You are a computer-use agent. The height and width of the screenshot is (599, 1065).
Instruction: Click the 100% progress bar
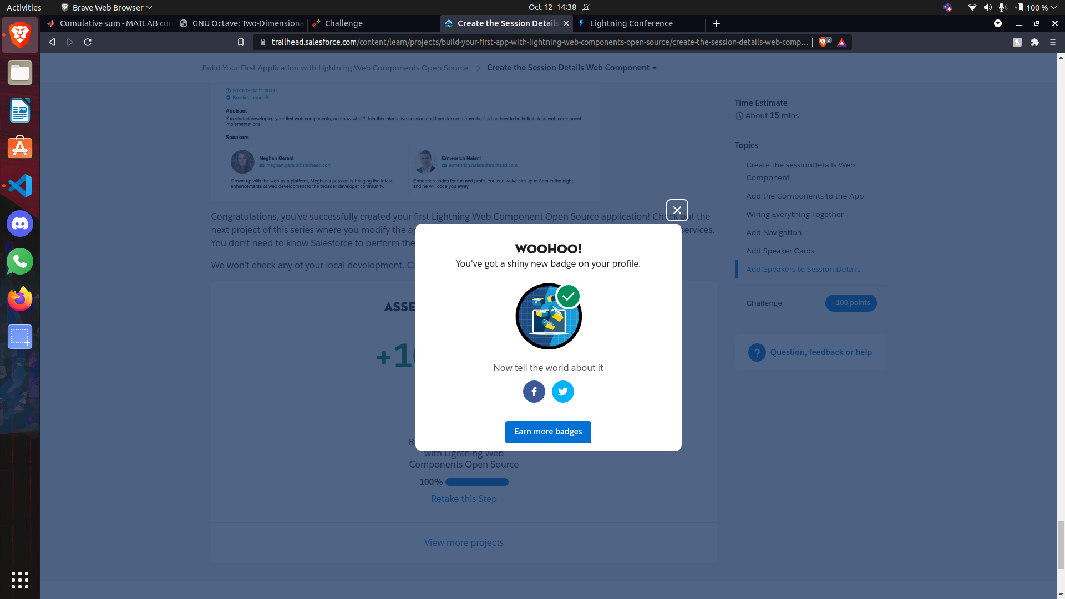476,482
